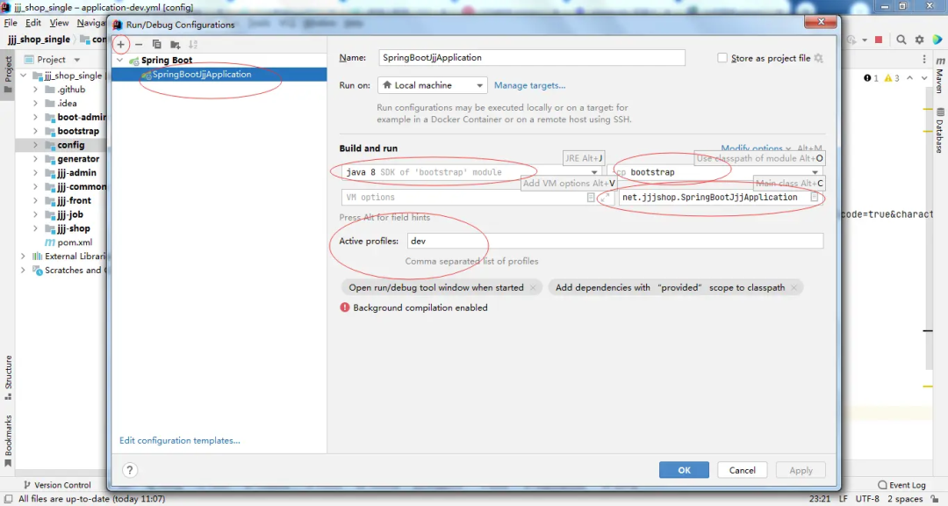Enable Store as project file checkbox

tap(722, 58)
